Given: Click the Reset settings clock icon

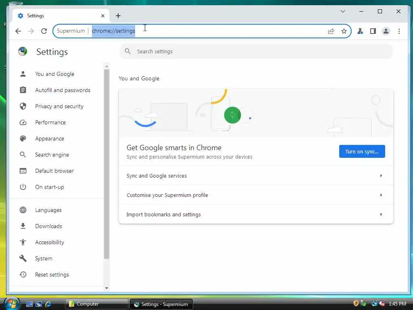Looking at the screenshot, I should click(23, 274).
